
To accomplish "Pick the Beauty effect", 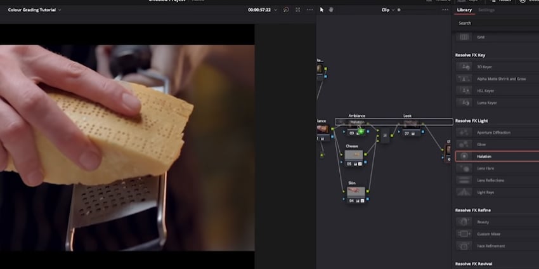I will click(x=483, y=221).
